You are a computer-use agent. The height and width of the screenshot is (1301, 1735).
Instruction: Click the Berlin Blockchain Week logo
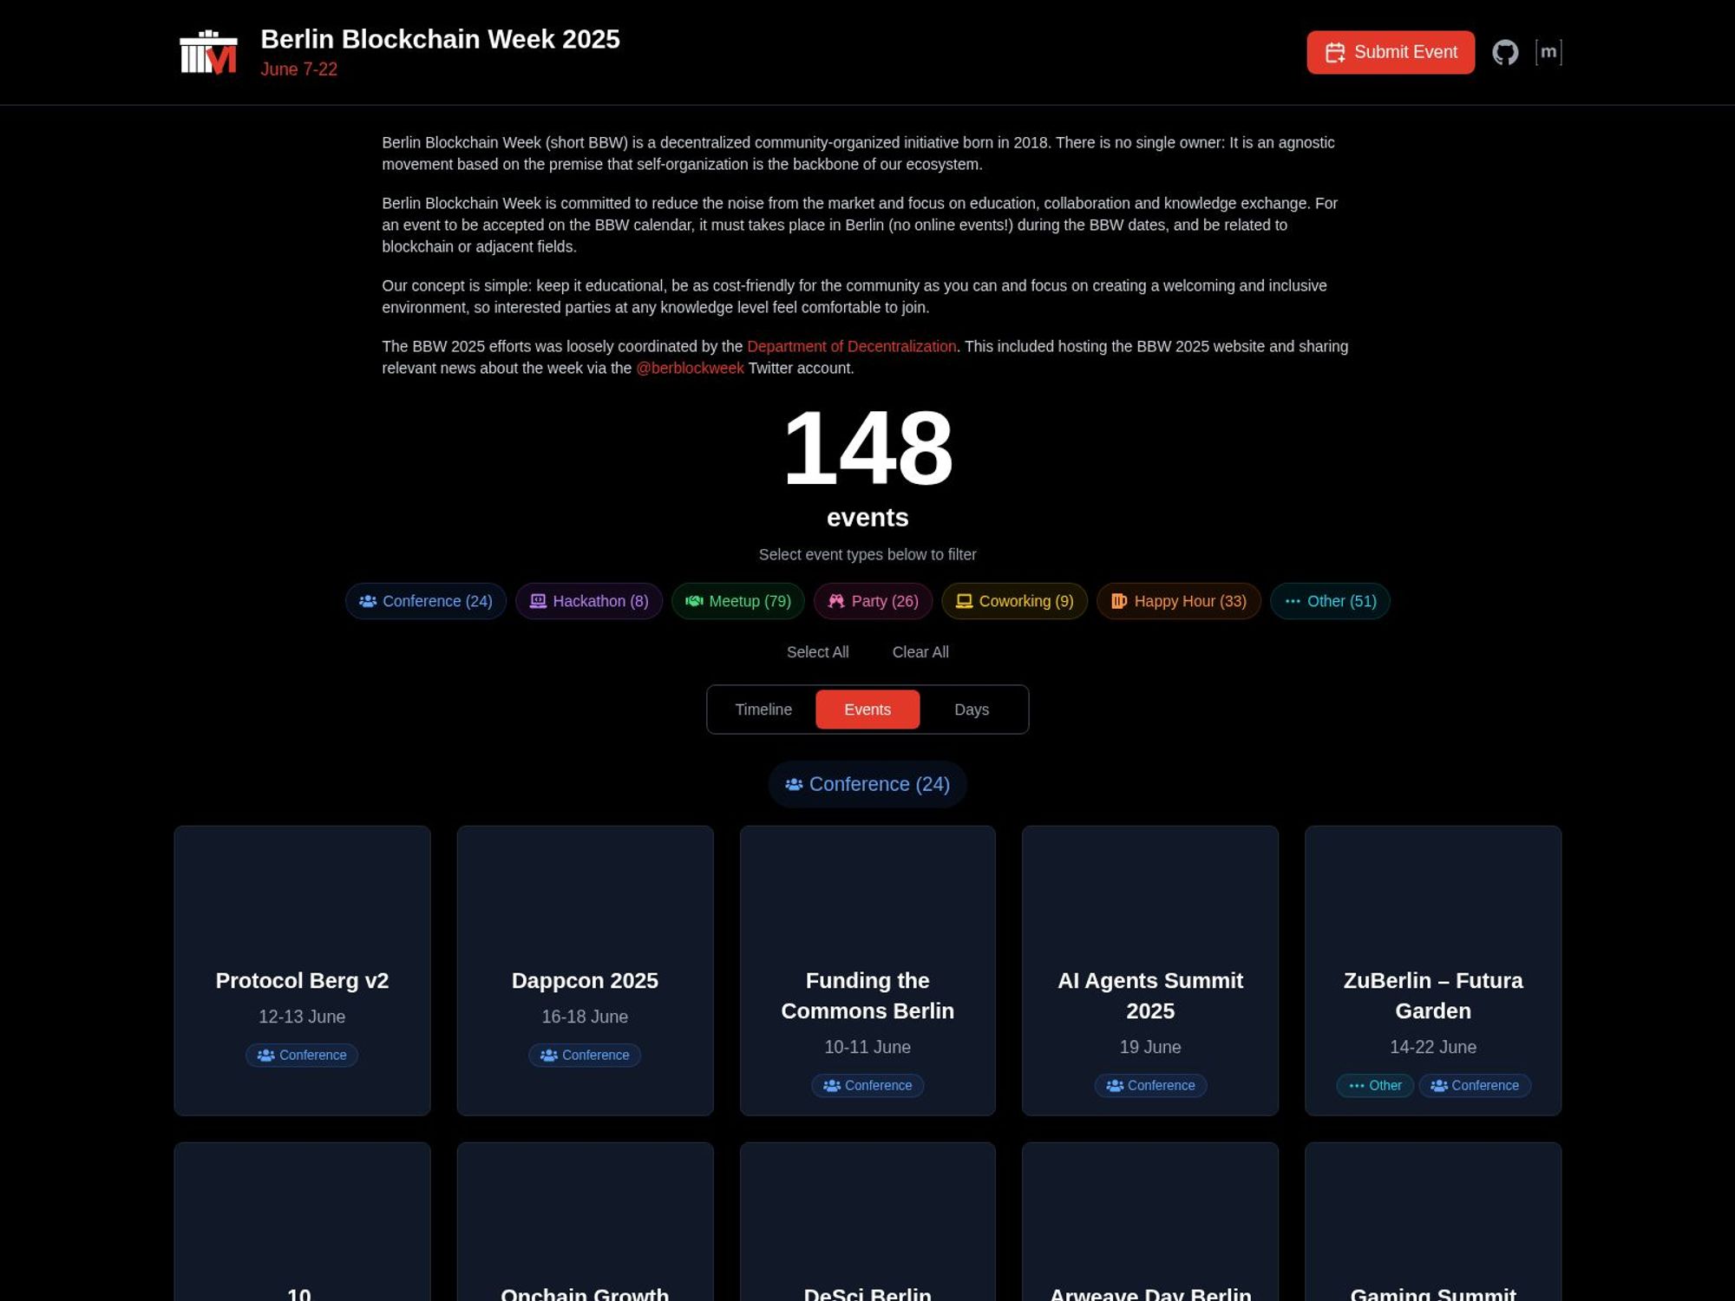coord(207,52)
